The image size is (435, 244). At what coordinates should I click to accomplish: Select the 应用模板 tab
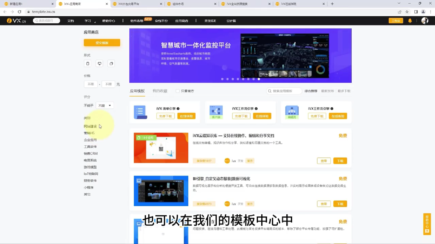click(137, 91)
